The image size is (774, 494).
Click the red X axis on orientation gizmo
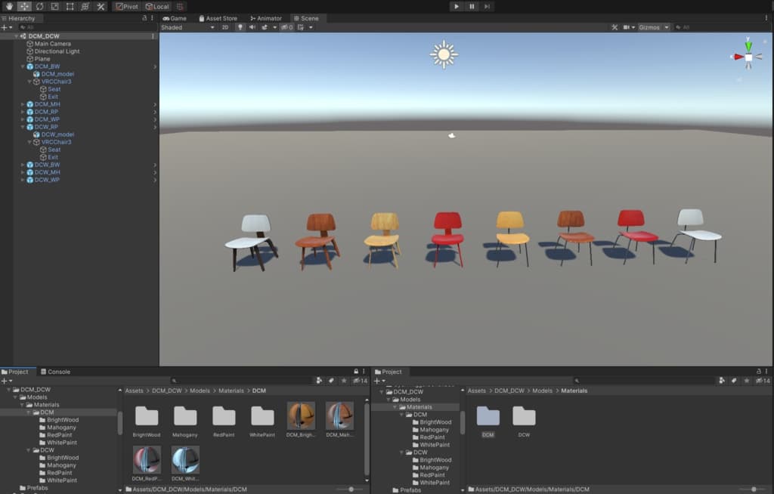pos(738,57)
